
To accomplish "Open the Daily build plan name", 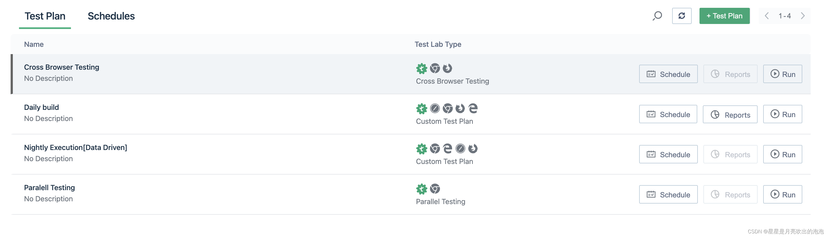I will pos(41,107).
